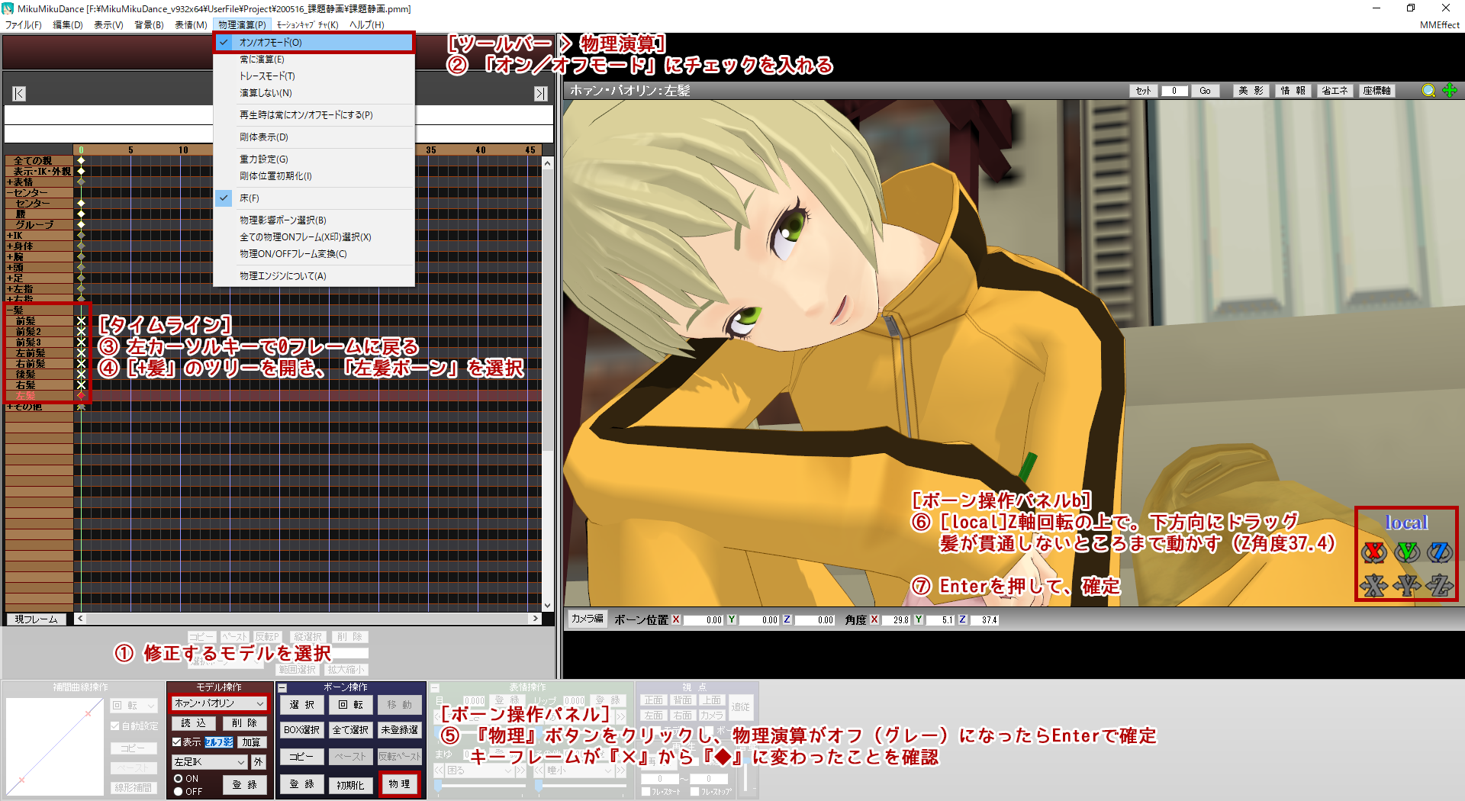Viewport: 1465px width, 801px height.
Task: Click the gray Z-axis move icon
Action: tap(1440, 585)
